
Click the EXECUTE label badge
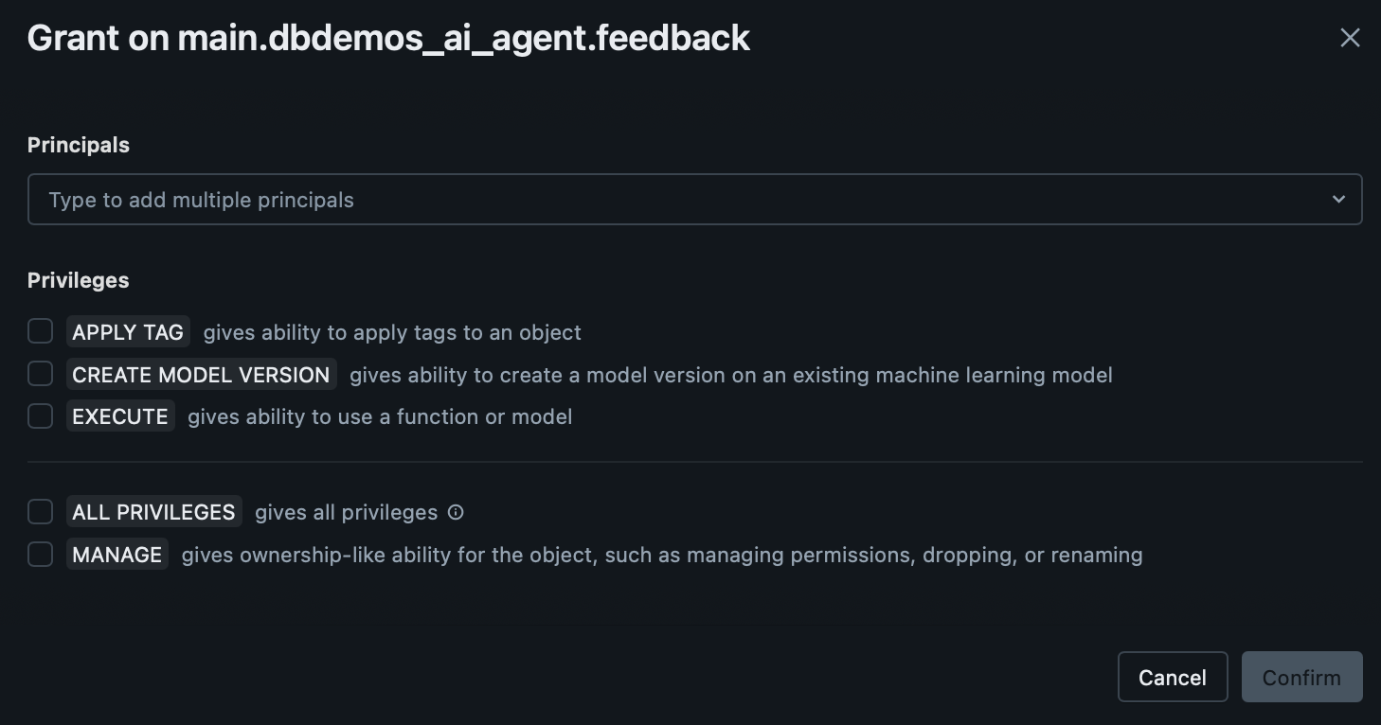(120, 416)
